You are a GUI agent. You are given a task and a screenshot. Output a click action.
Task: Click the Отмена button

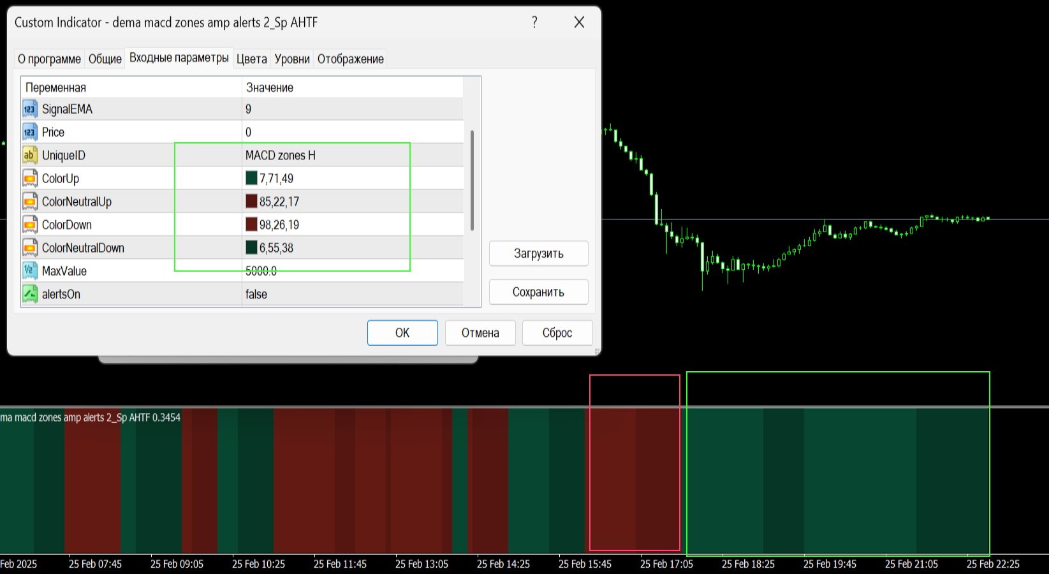click(x=480, y=333)
